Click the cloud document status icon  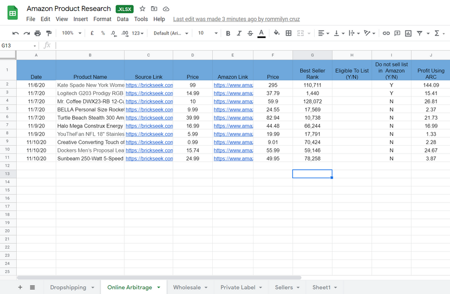coord(166,9)
